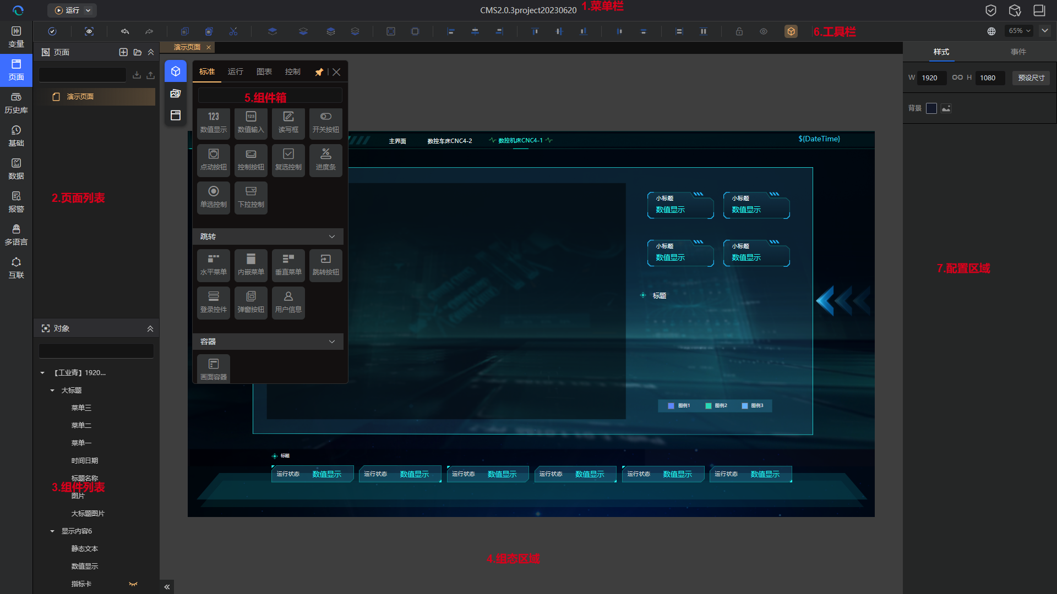
Task: Toggle the visibility eye icon in toolbar
Action: (x=764, y=31)
